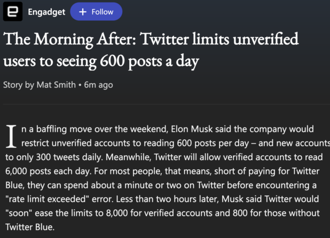Click the large drop cap letter I
The height and width of the screenshot is (238, 330).
[x=11, y=136]
